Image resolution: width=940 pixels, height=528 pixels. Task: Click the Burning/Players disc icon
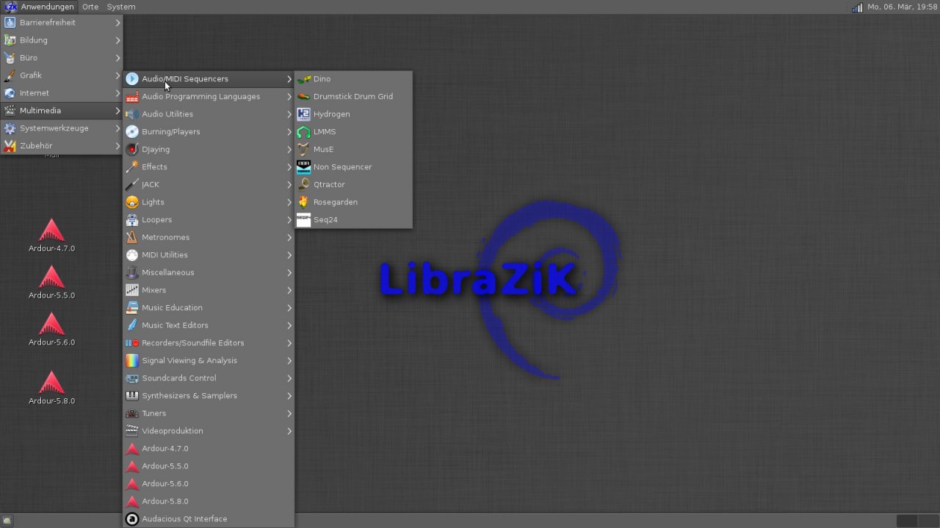(x=132, y=132)
